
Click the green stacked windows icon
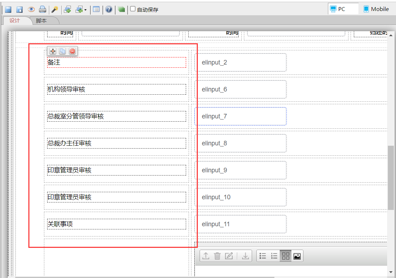pos(122,10)
